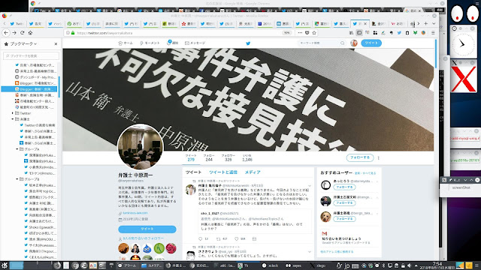Collapse グループB bookmark folder
This screenshot has height=270, width=481.
[x=17, y=179]
